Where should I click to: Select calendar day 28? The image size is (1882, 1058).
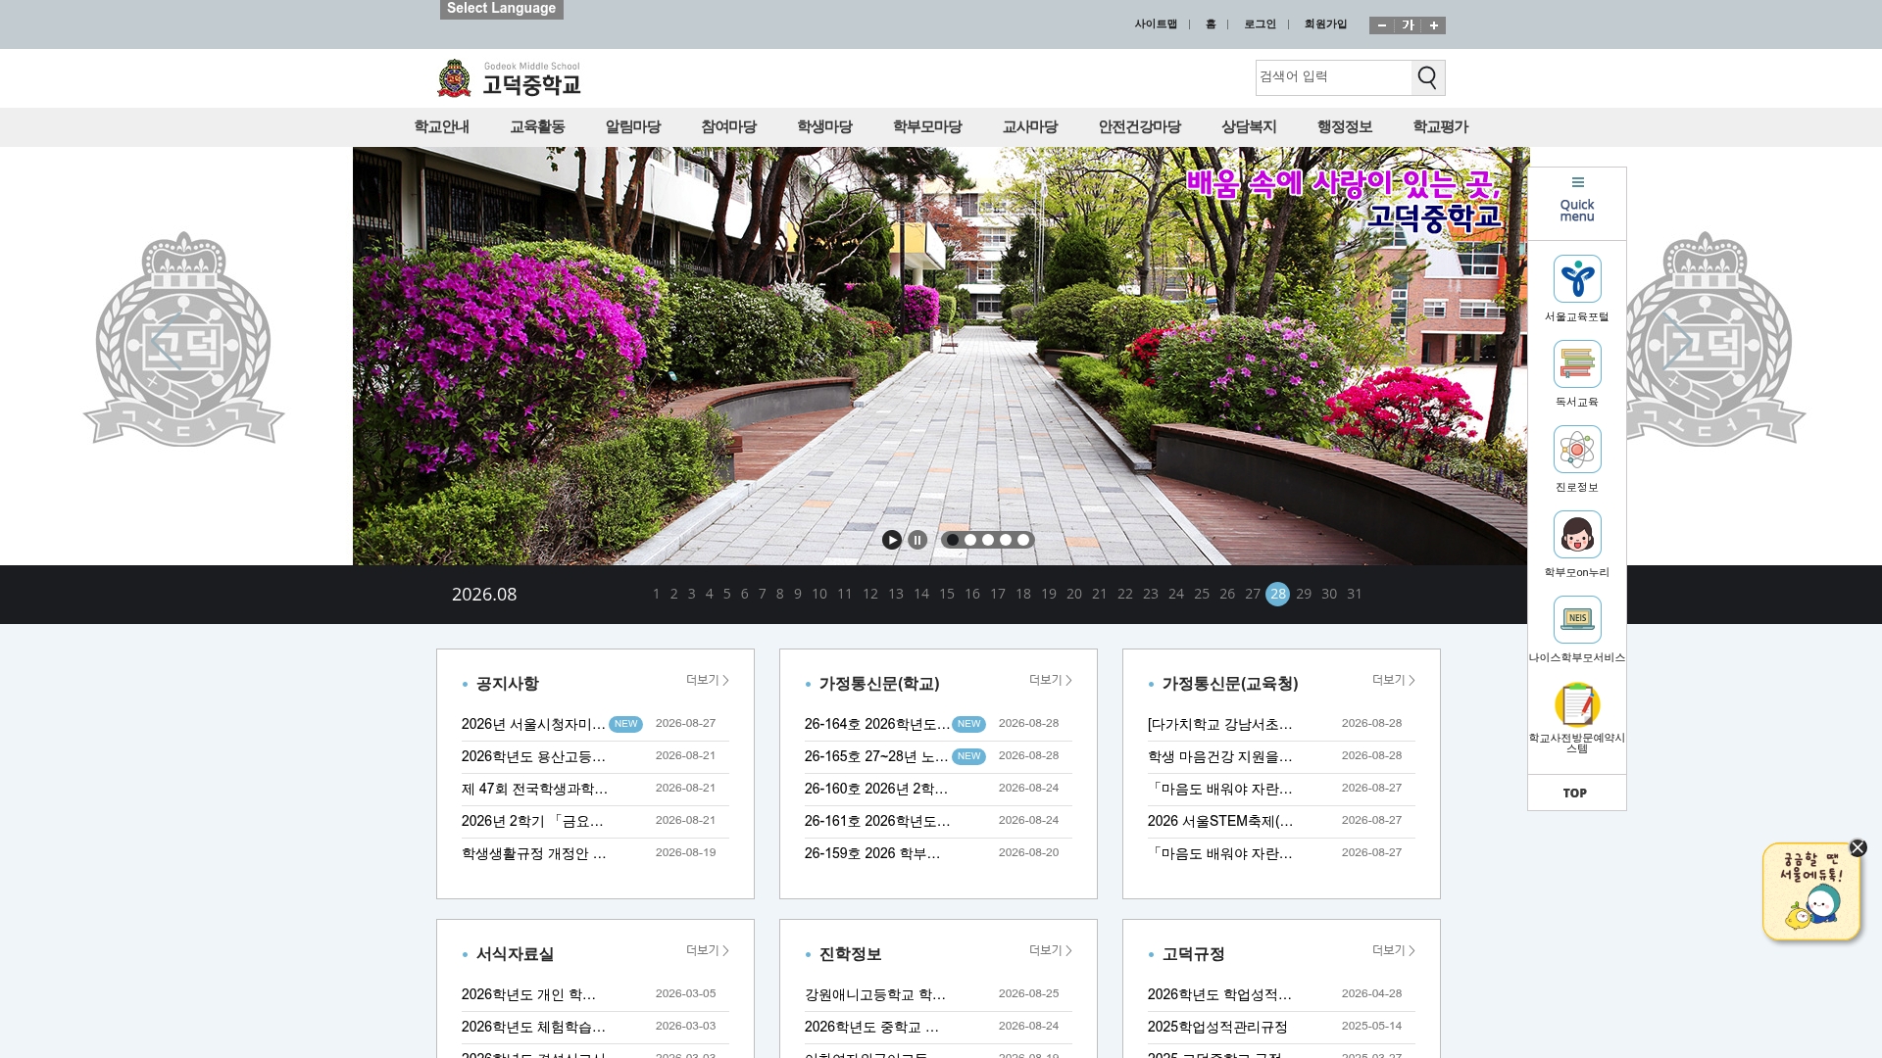click(x=1278, y=595)
